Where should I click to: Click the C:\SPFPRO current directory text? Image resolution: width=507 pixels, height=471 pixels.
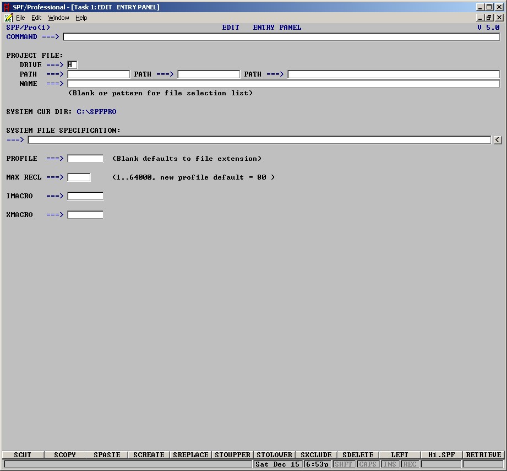click(x=97, y=112)
